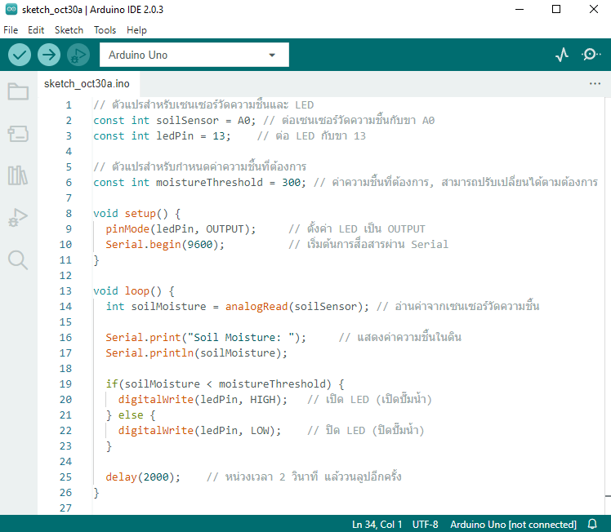Click line number 19 in the gutter

point(65,383)
